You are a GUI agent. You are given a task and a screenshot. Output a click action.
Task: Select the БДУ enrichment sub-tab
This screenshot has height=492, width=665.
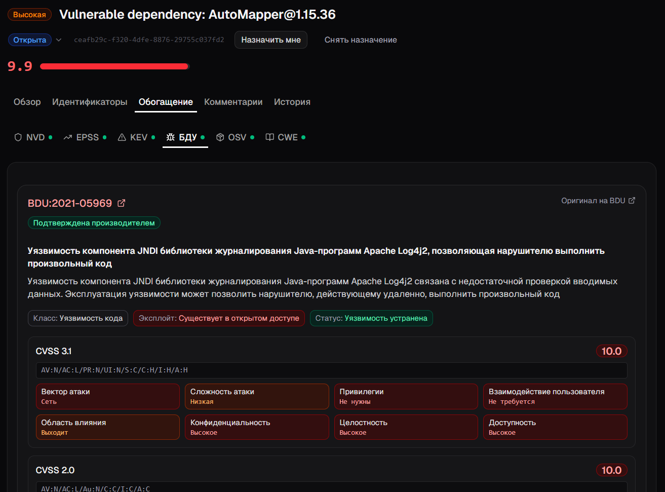click(x=185, y=137)
